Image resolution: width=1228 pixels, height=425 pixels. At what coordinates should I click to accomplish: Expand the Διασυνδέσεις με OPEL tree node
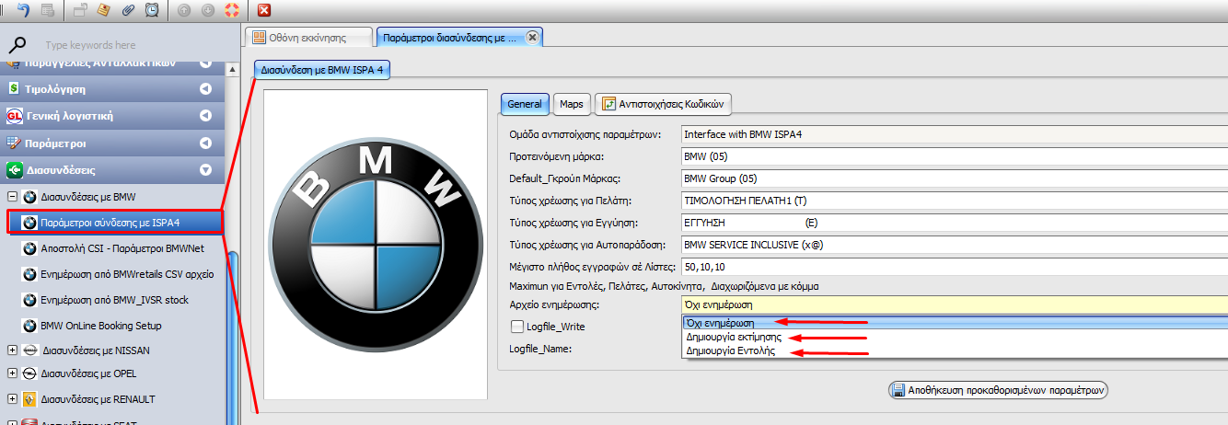(x=12, y=374)
